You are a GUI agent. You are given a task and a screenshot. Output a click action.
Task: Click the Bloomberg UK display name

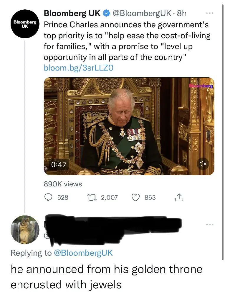(x=72, y=13)
